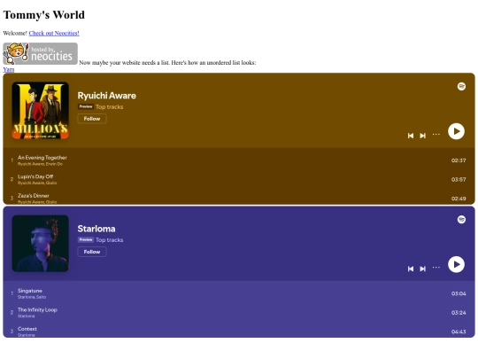The height and width of the screenshot is (359, 478).
Task: Click Preview badge under Ryuichi Aware
Action: (x=86, y=106)
